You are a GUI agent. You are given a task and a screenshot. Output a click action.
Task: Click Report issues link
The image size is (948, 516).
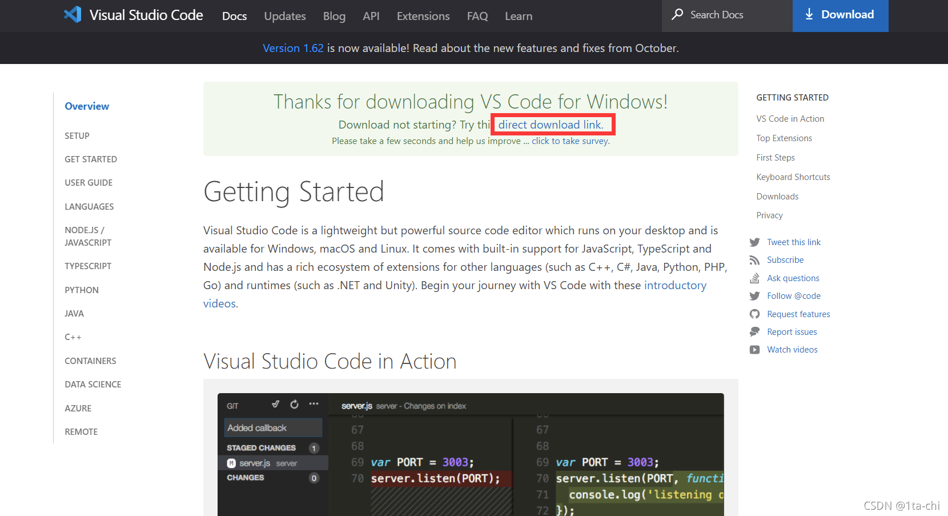pos(792,332)
